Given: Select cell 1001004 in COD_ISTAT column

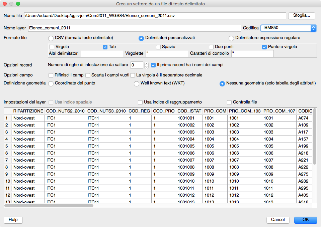Looking at the screenshot, I should pos(189,139).
